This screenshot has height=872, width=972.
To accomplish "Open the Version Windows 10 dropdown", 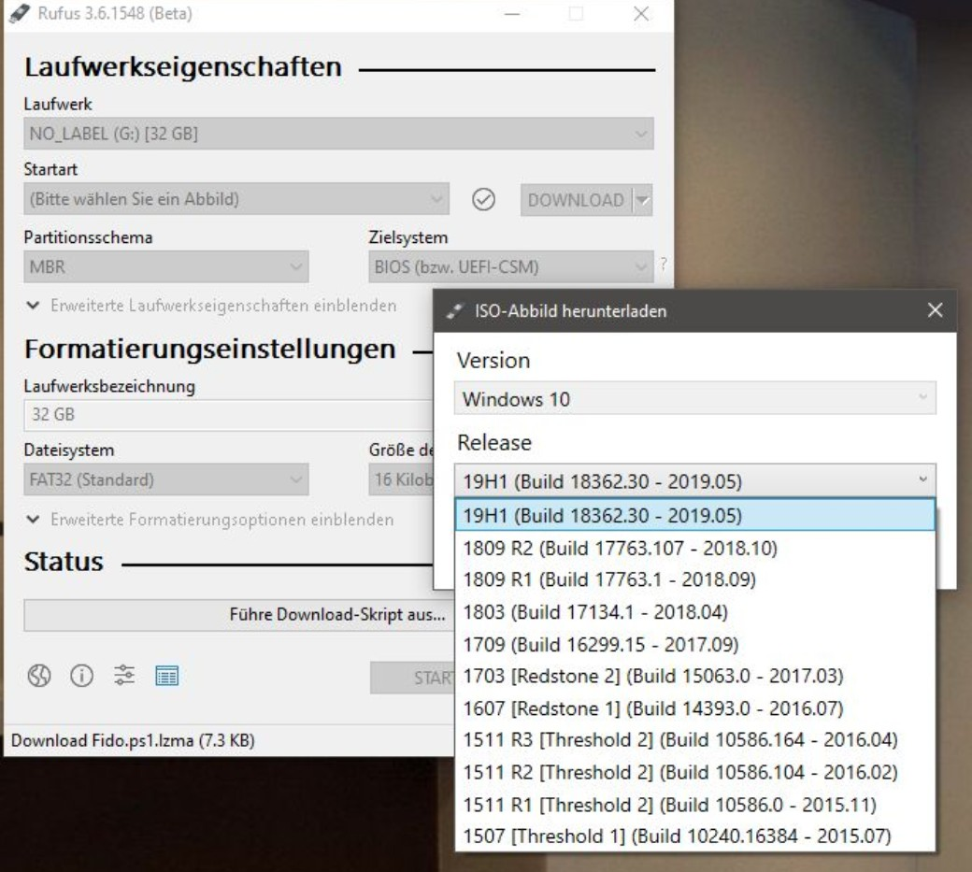I will 695,398.
